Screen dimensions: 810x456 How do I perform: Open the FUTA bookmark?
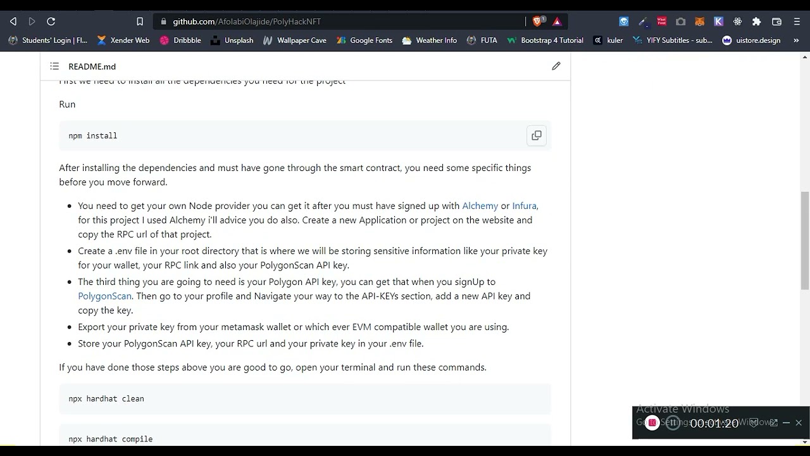482,40
